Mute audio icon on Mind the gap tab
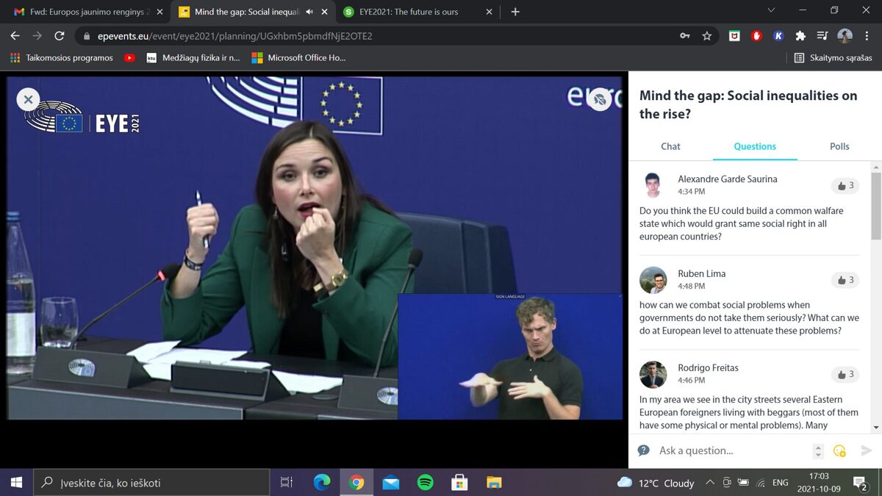Screen dimensions: 882x496 click(309, 12)
